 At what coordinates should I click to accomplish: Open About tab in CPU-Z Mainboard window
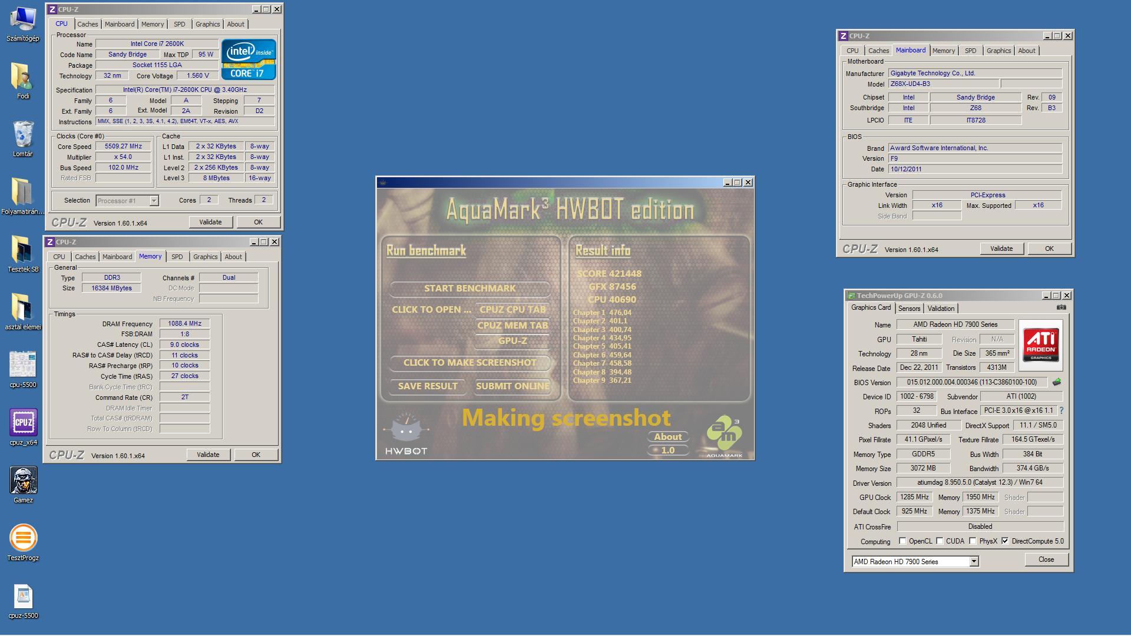[1027, 51]
